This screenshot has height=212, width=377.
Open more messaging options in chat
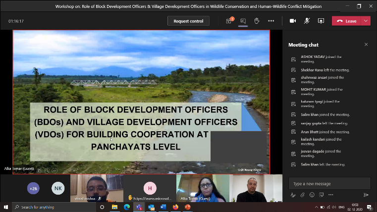[x=330, y=195]
